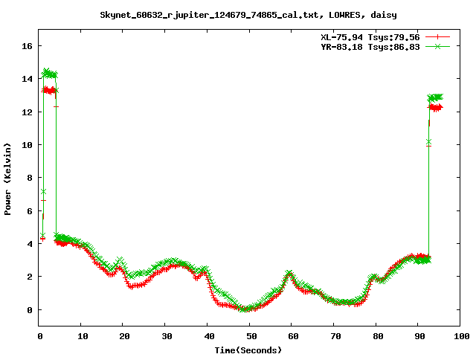Image resolution: width=476 pixels, height=357 pixels.
Task: Click x-axis tick label 90
Action: 419,336
